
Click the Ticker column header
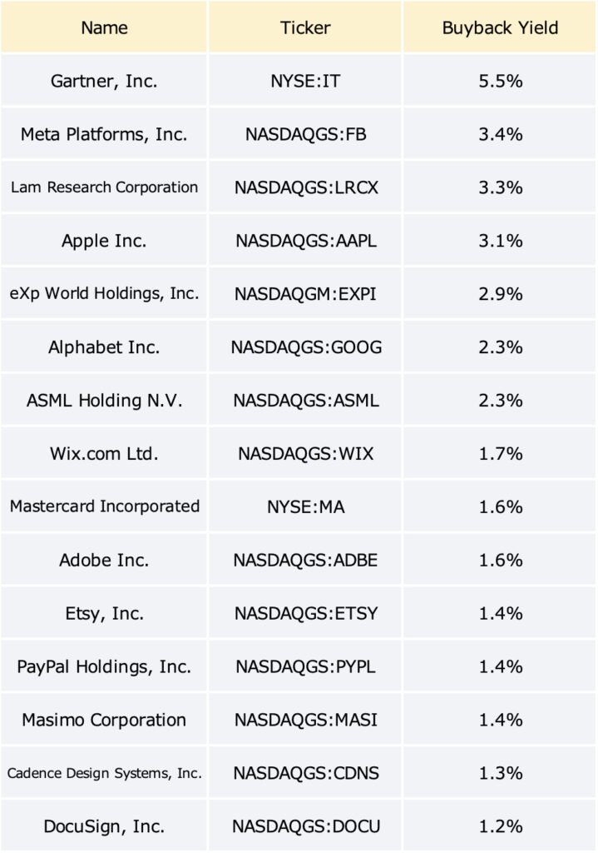pos(304,27)
